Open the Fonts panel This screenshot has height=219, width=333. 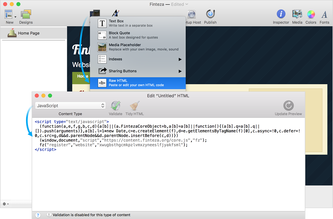pyautogui.click(x=324, y=14)
